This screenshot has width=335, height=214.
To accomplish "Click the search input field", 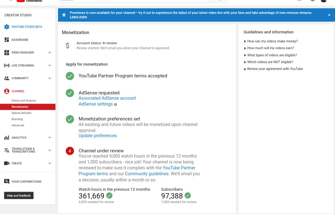I will coord(134,1).
